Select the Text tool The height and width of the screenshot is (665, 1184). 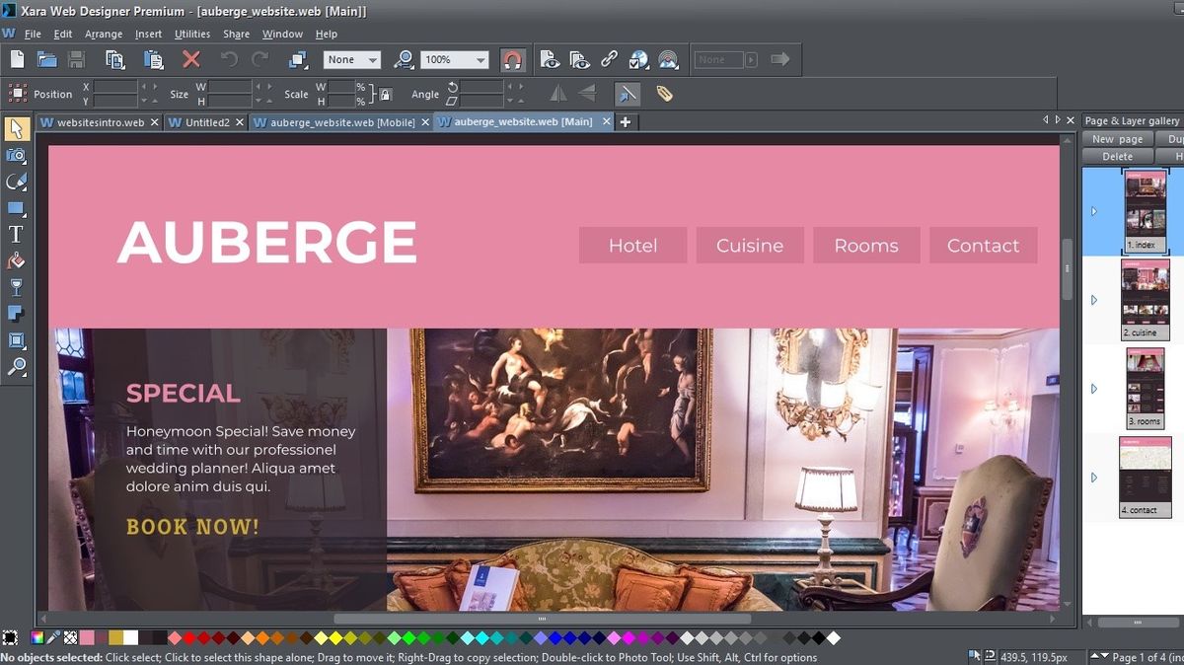coord(16,235)
